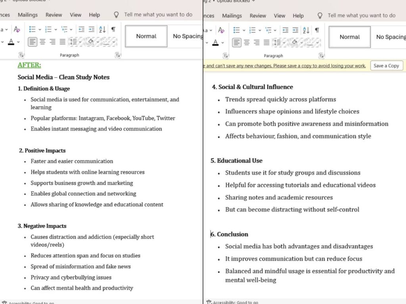Sort text A to Z in right window
This screenshot has height=304, width=406.
coord(306,30)
